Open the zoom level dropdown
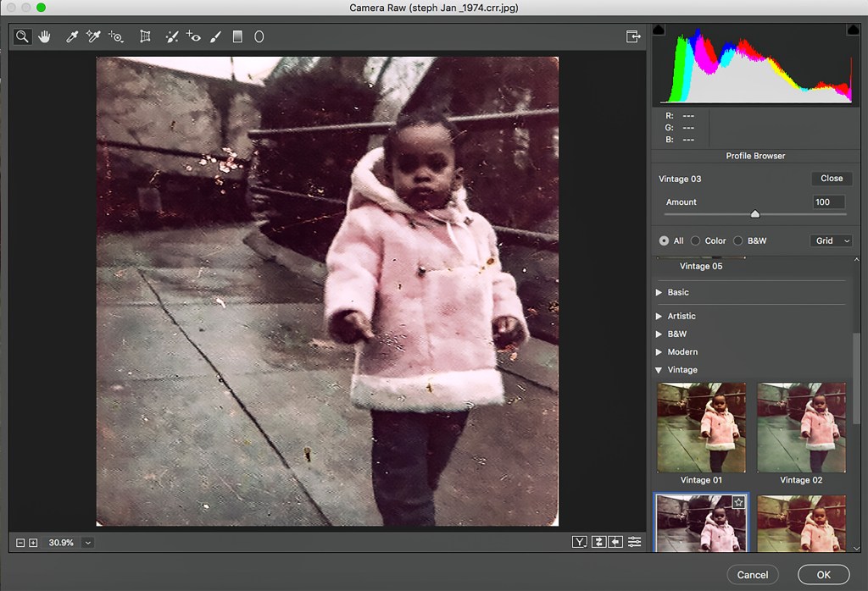The height and width of the screenshot is (591, 868). 87,542
